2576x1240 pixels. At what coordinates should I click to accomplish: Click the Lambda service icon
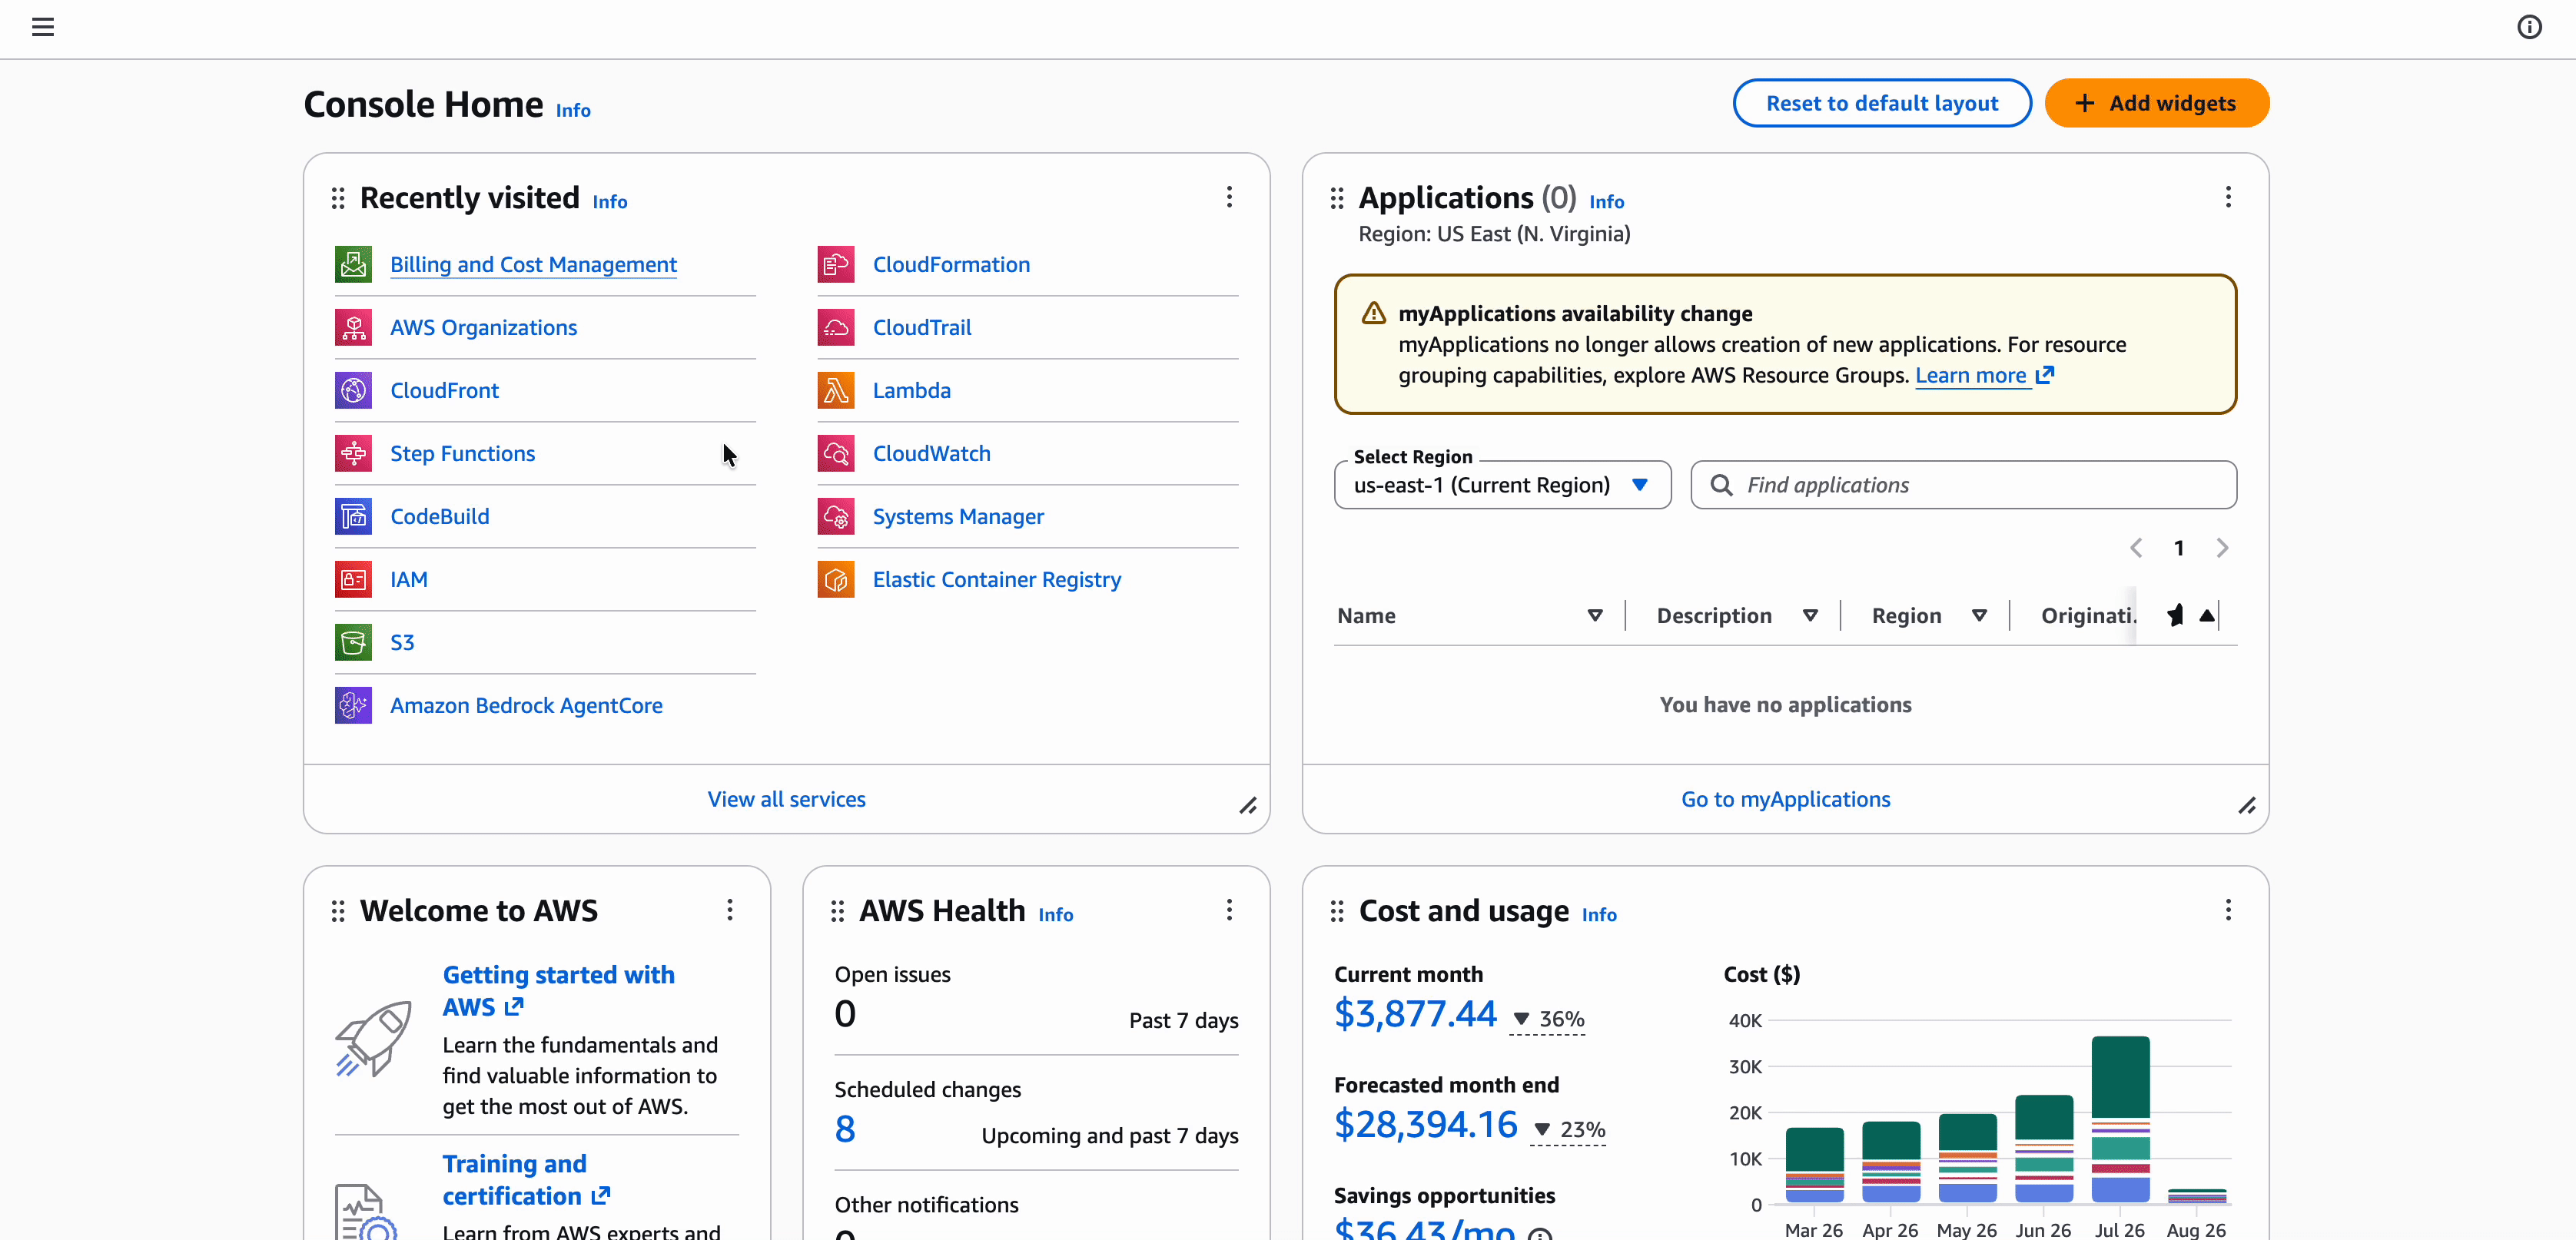pos(836,390)
